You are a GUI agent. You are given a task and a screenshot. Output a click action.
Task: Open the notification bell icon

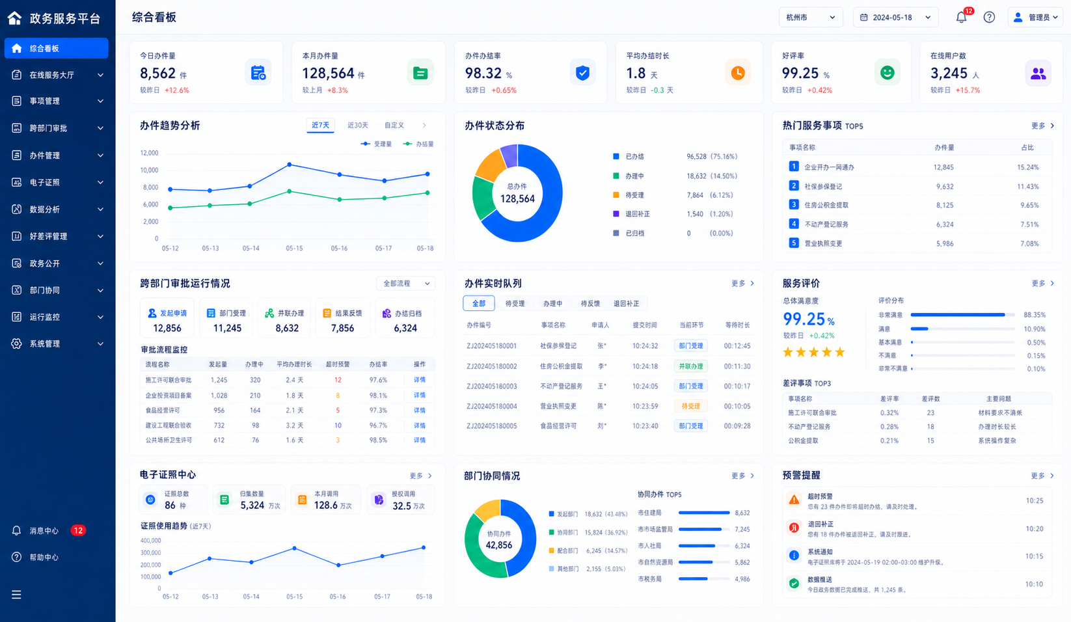click(961, 18)
